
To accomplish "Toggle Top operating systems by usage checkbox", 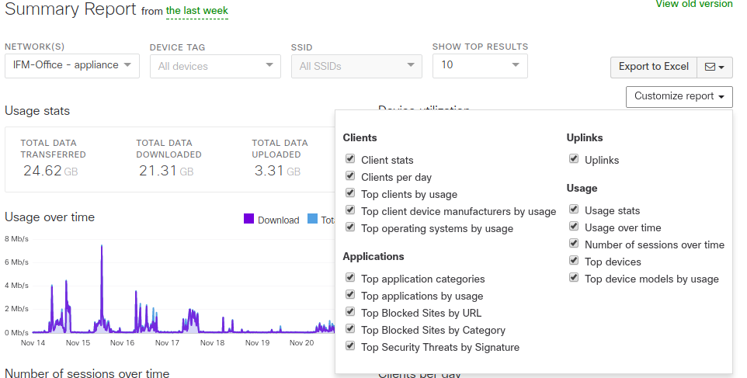I will [350, 227].
